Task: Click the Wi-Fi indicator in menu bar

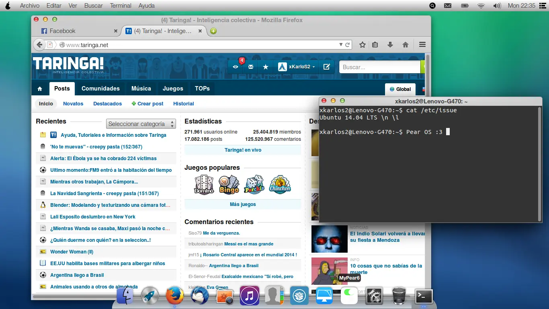Action: (481, 6)
